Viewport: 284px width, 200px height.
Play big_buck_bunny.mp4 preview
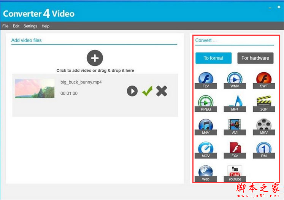pos(132,91)
